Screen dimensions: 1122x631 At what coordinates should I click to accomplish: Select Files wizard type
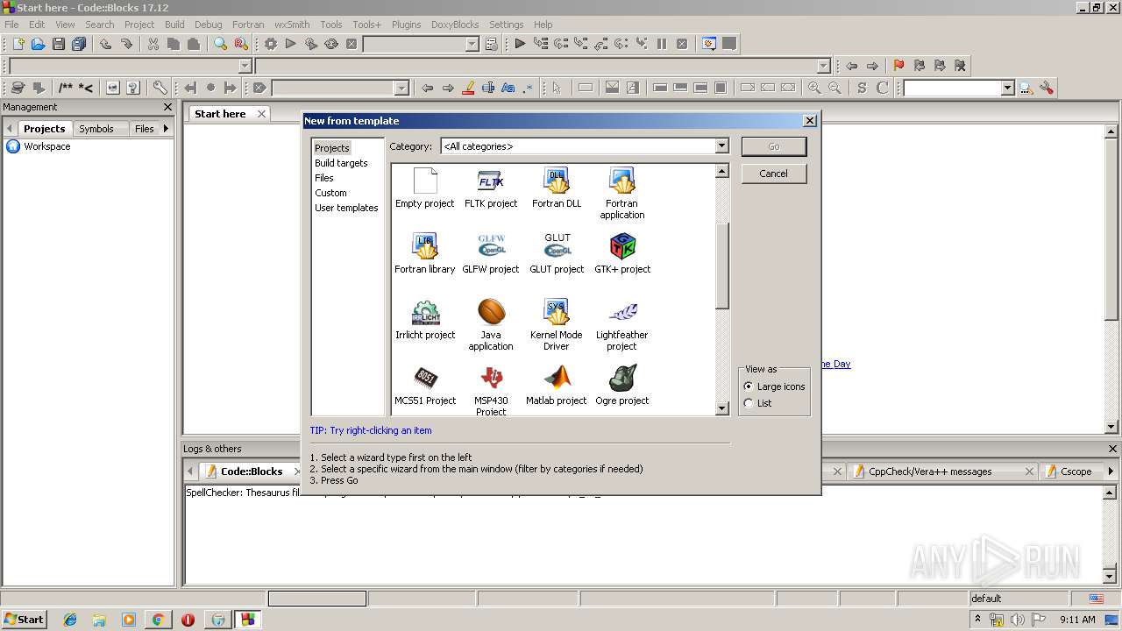tap(324, 178)
